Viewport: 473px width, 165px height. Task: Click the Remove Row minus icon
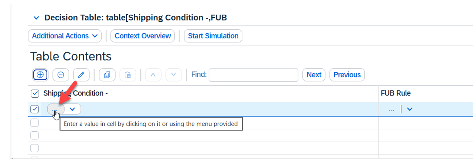tap(61, 75)
